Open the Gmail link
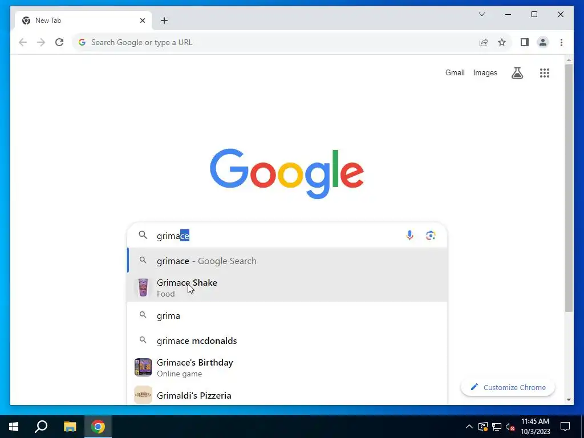Viewport: 584px width, 438px height. 455,72
